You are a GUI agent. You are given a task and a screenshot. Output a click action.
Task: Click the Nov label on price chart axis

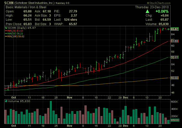(69, 97)
